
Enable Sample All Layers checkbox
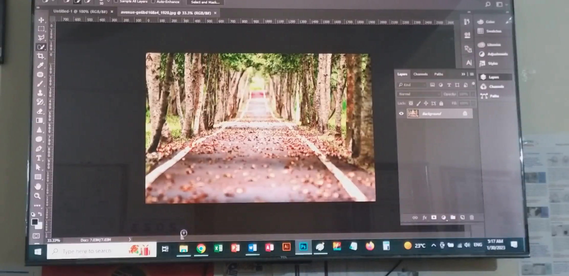(116, 1)
